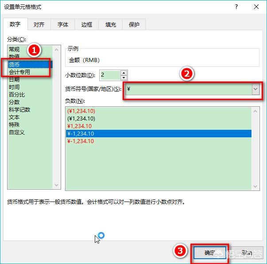
Task: Decrease decimal places with down spinner
Action: (x=124, y=78)
